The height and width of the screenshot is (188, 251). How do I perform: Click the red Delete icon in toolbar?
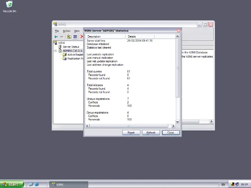[82, 36]
